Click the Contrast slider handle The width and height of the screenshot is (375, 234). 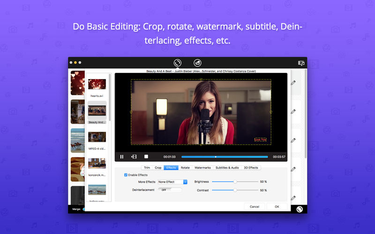click(235, 190)
